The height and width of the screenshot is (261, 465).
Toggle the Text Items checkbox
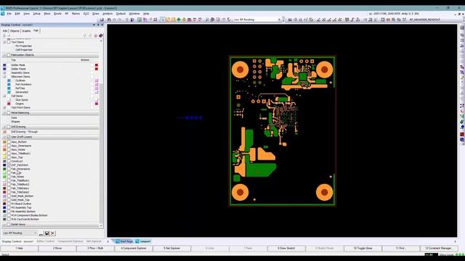point(9,42)
